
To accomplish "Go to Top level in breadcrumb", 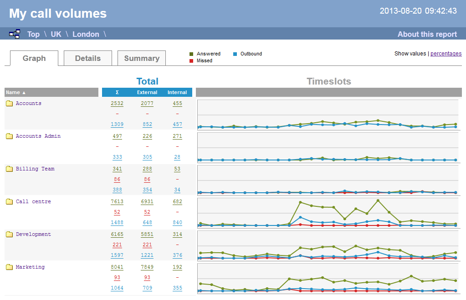I will click(x=33, y=34).
